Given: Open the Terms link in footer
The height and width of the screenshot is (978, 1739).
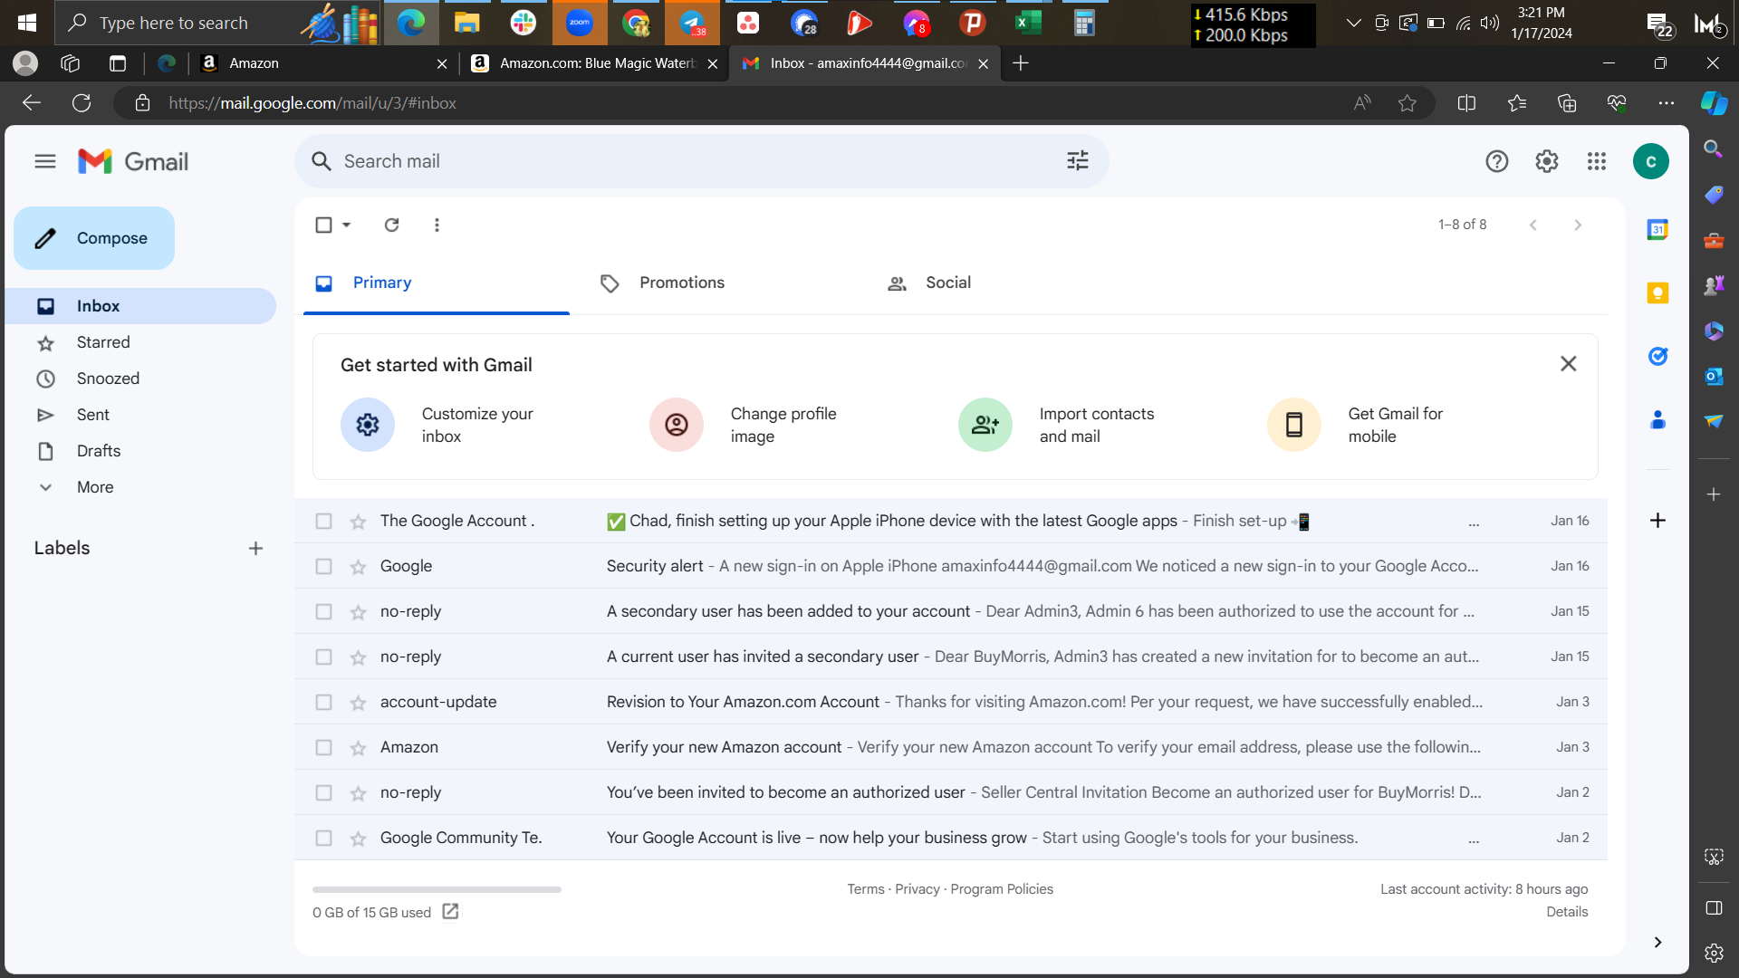Looking at the screenshot, I should click(x=865, y=889).
